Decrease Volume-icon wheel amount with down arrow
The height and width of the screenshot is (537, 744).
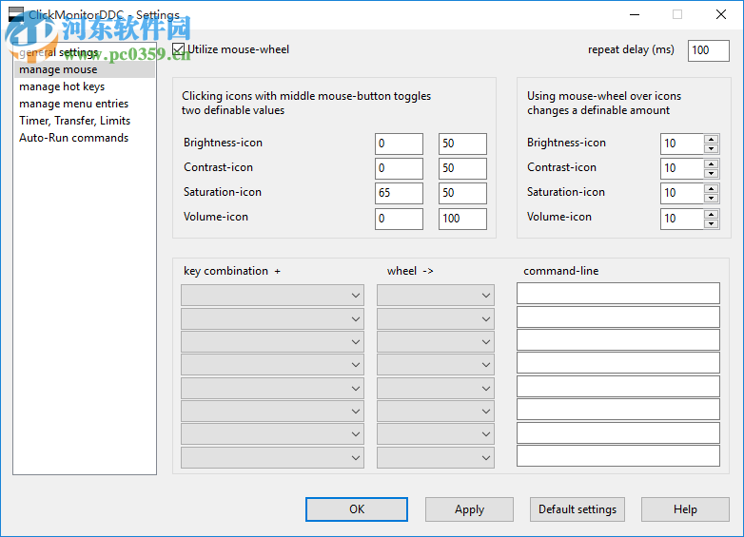(711, 223)
